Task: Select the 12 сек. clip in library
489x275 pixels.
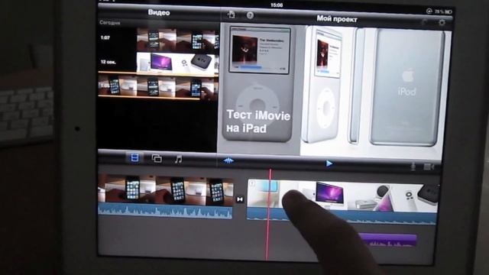Action: point(158,63)
